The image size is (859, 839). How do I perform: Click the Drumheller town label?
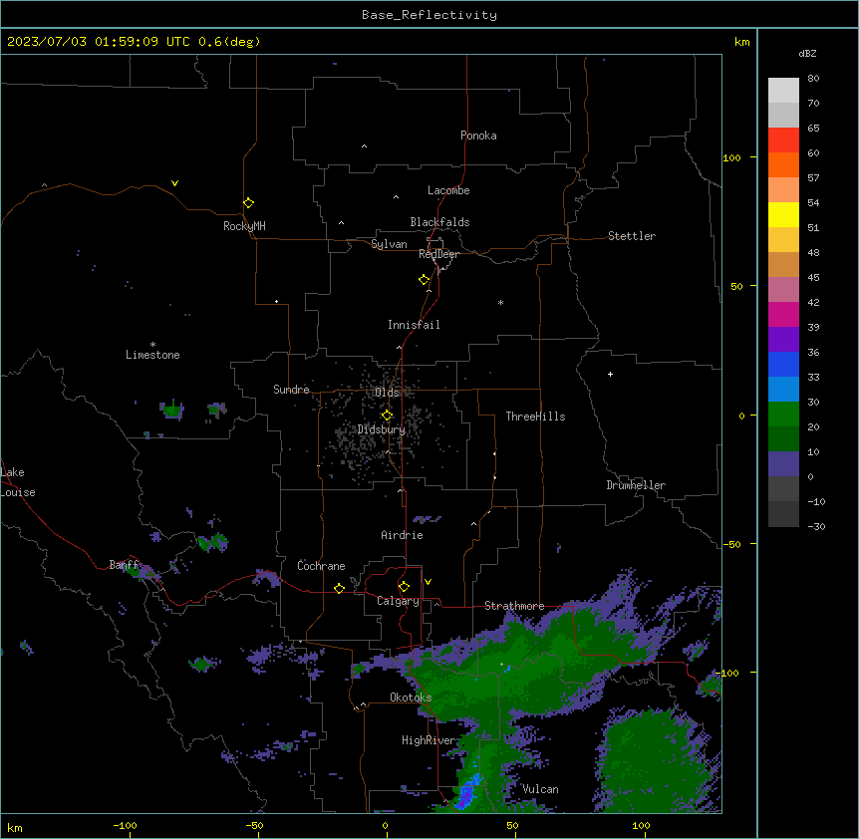pos(636,485)
